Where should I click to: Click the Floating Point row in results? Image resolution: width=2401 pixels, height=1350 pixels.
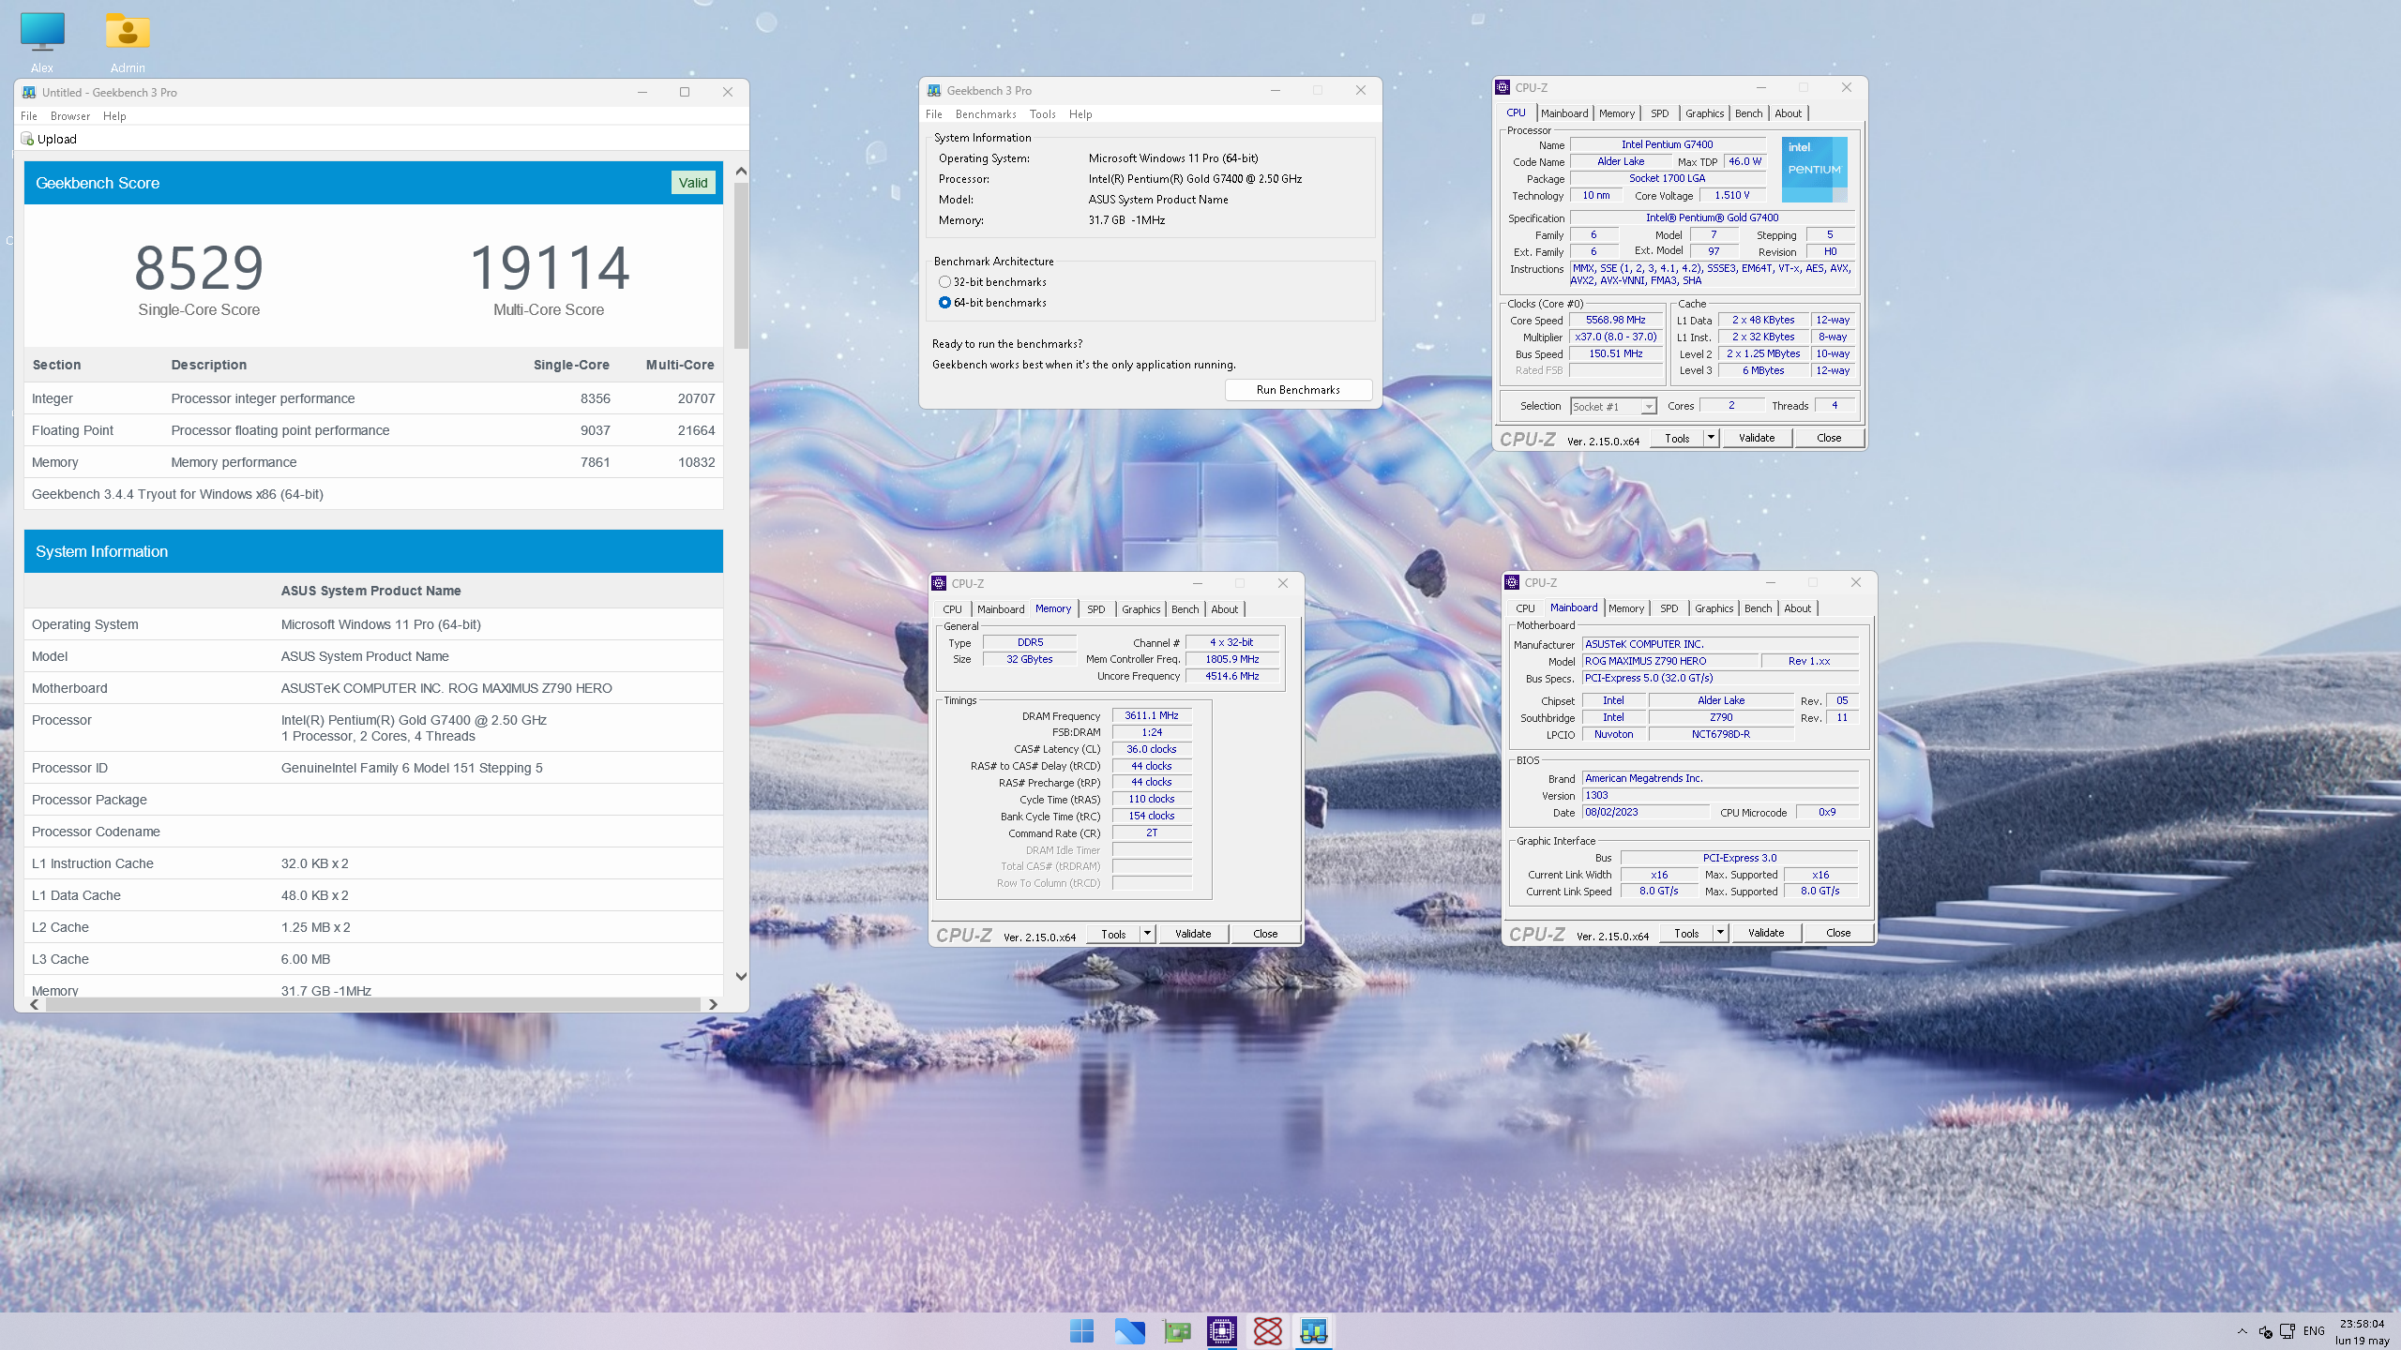point(373,430)
